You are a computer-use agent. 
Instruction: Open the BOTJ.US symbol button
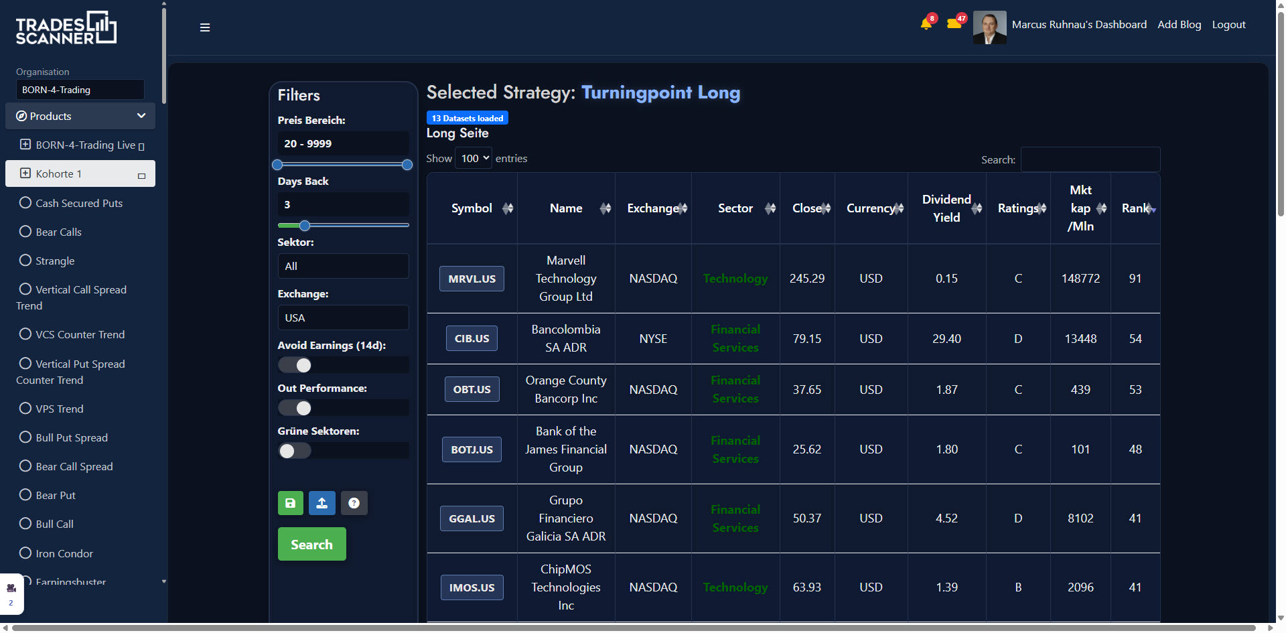coord(472,449)
